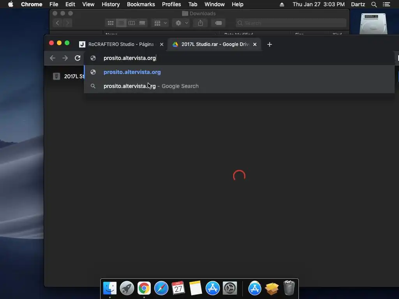
Task: Open the History menu
Action: 111,4
